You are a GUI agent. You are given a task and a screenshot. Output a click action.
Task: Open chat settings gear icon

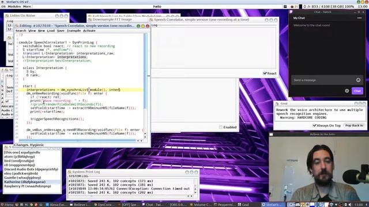(347, 91)
